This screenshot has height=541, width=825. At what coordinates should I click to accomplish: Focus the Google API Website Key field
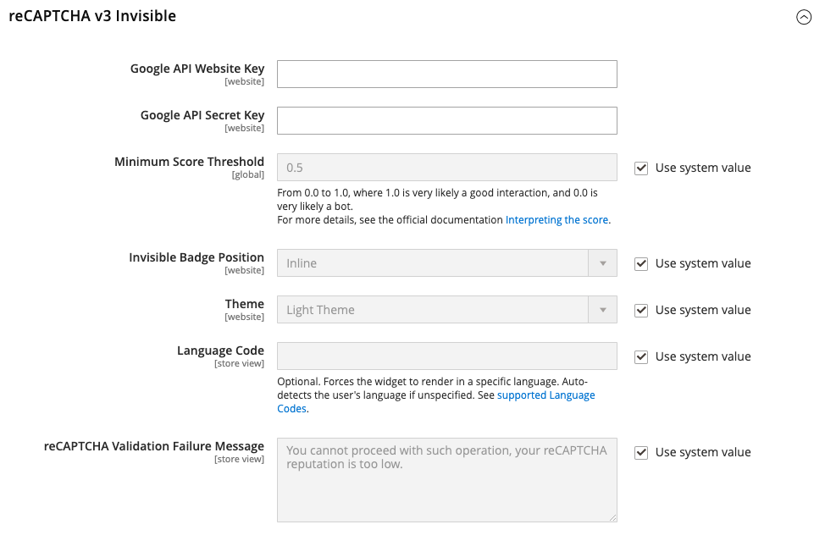[x=446, y=75]
